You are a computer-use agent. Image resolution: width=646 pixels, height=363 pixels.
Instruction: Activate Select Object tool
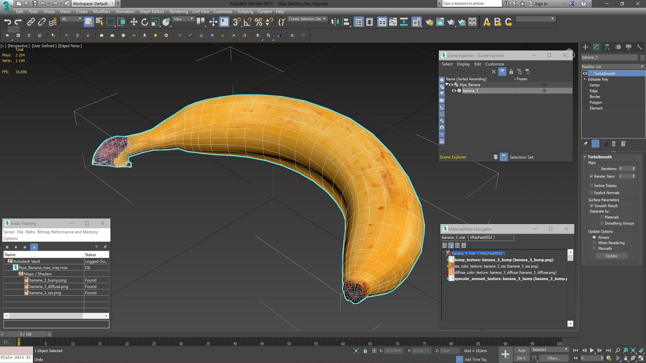88,22
